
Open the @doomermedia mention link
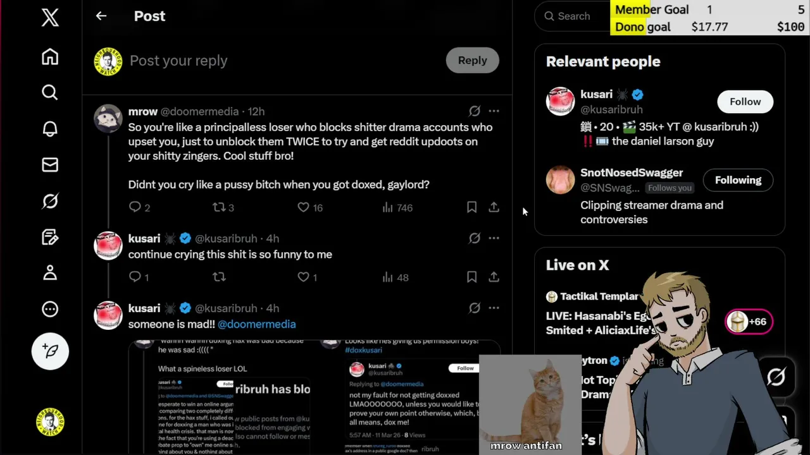[256, 324]
